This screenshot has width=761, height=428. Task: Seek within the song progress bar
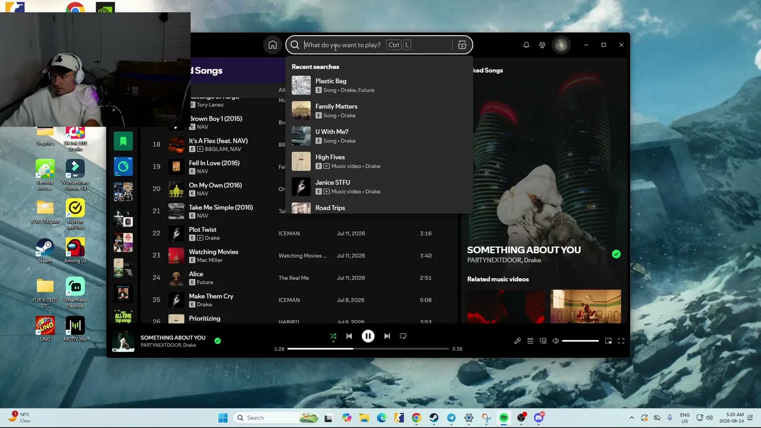tap(368, 349)
